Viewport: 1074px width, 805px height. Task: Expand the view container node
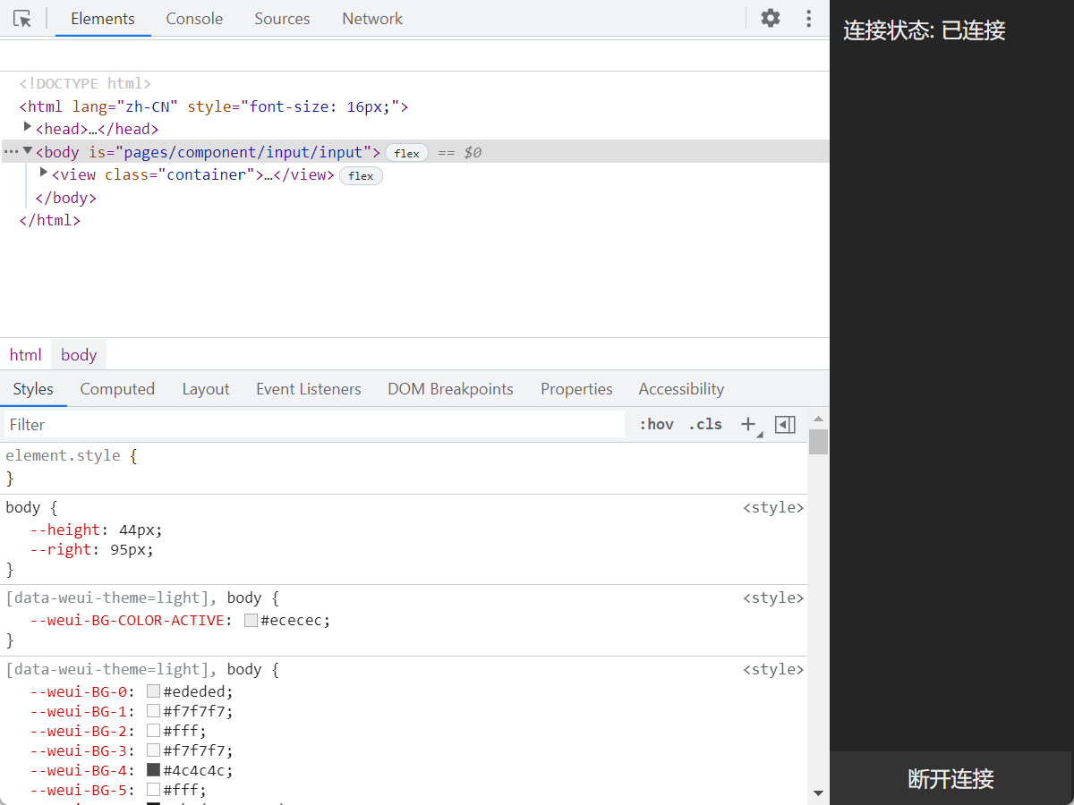pos(44,174)
